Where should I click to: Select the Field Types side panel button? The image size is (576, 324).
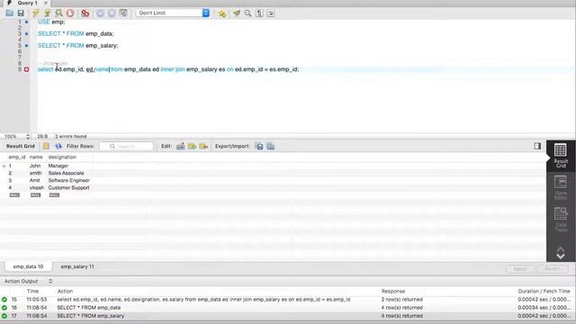(561, 220)
